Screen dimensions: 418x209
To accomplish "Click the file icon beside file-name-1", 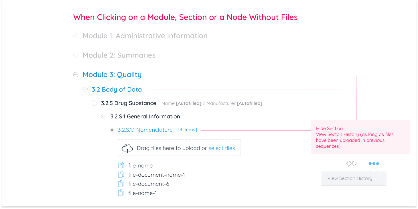I will [121, 165].
